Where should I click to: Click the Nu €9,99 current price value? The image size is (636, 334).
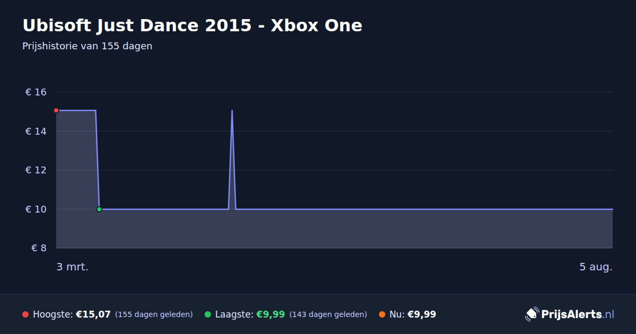click(x=422, y=314)
